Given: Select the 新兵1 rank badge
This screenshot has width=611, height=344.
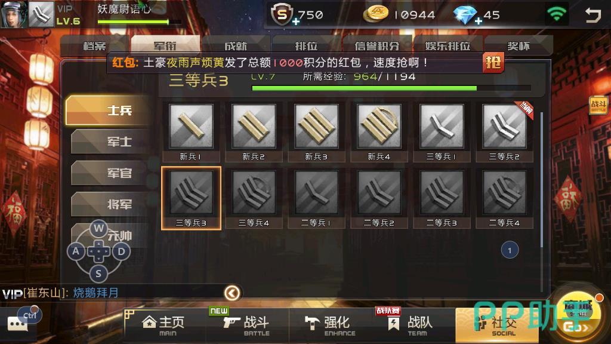Looking at the screenshot, I should click(191, 133).
